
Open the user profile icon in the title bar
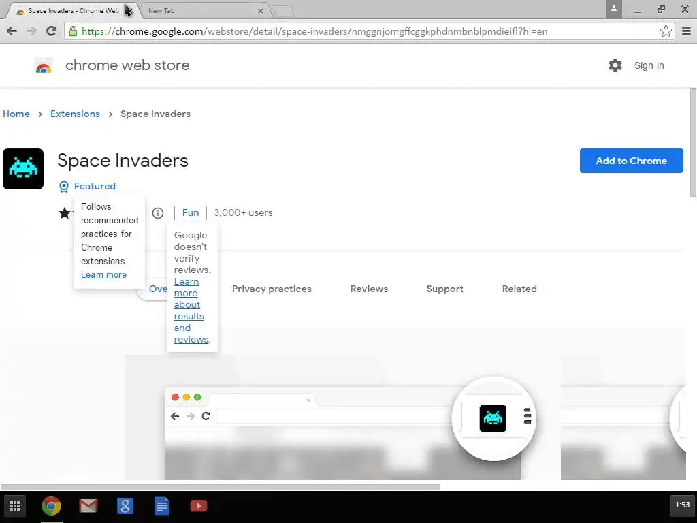613,9
